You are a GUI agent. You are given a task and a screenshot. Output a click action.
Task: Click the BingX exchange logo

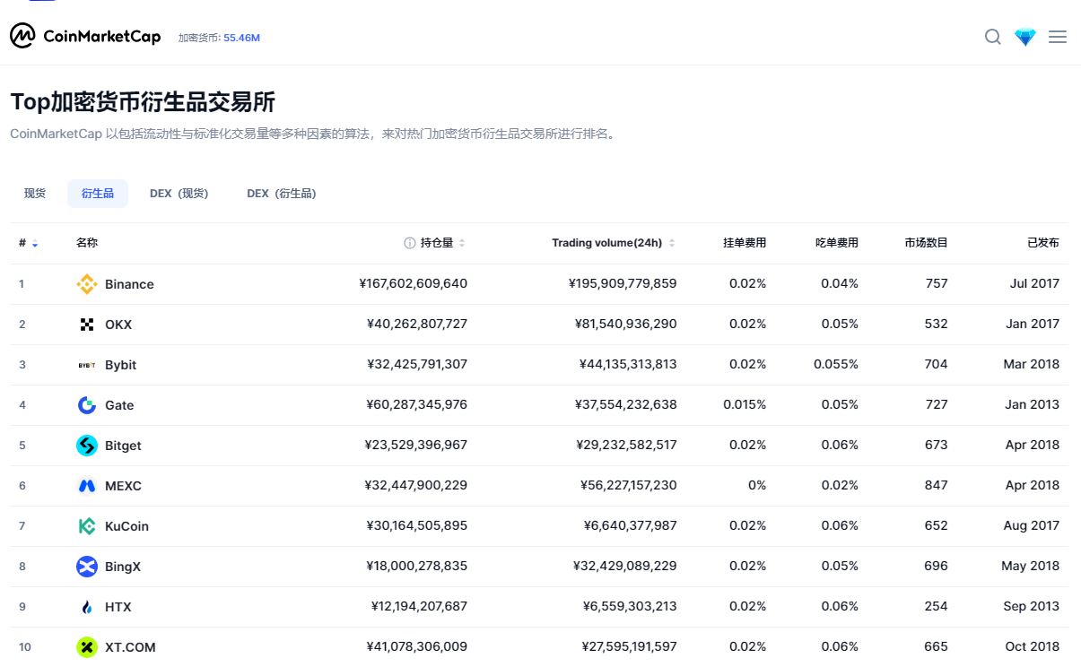click(x=87, y=567)
